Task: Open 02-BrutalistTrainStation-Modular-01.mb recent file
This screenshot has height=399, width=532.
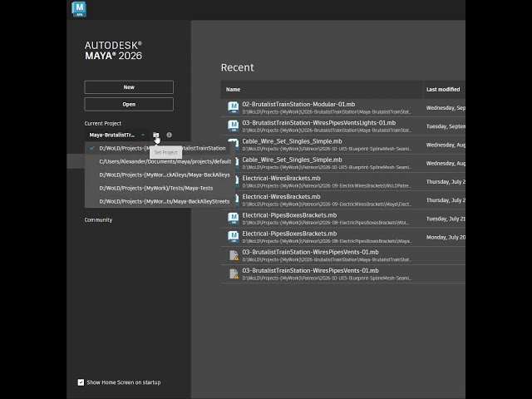Action: click(x=342, y=107)
